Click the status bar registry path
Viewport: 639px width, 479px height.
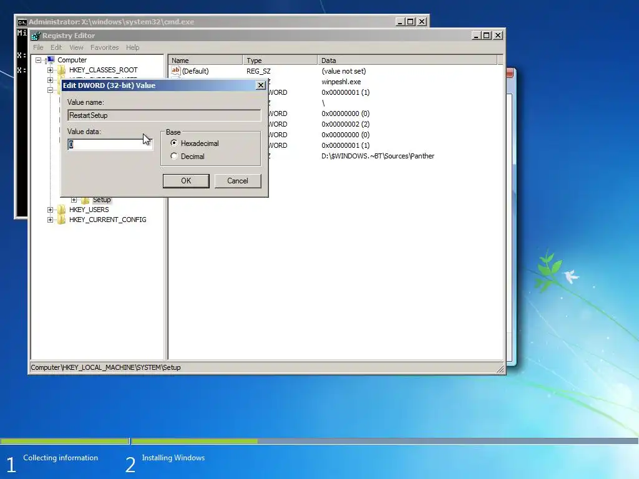pyautogui.click(x=105, y=367)
